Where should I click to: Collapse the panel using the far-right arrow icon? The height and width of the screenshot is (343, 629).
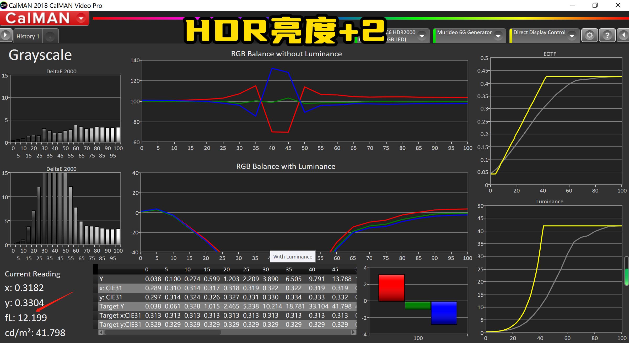coord(624,35)
